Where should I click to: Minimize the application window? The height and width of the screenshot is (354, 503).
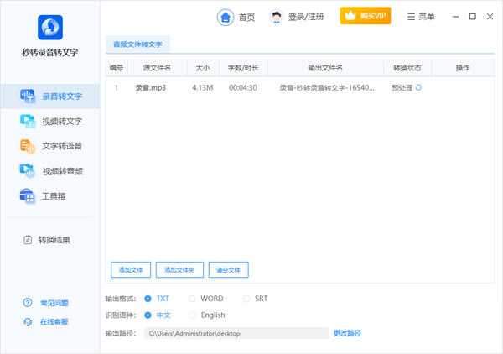pos(455,17)
